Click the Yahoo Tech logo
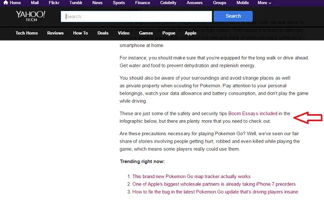Screen dimensions: 324x203 tap(30, 16)
